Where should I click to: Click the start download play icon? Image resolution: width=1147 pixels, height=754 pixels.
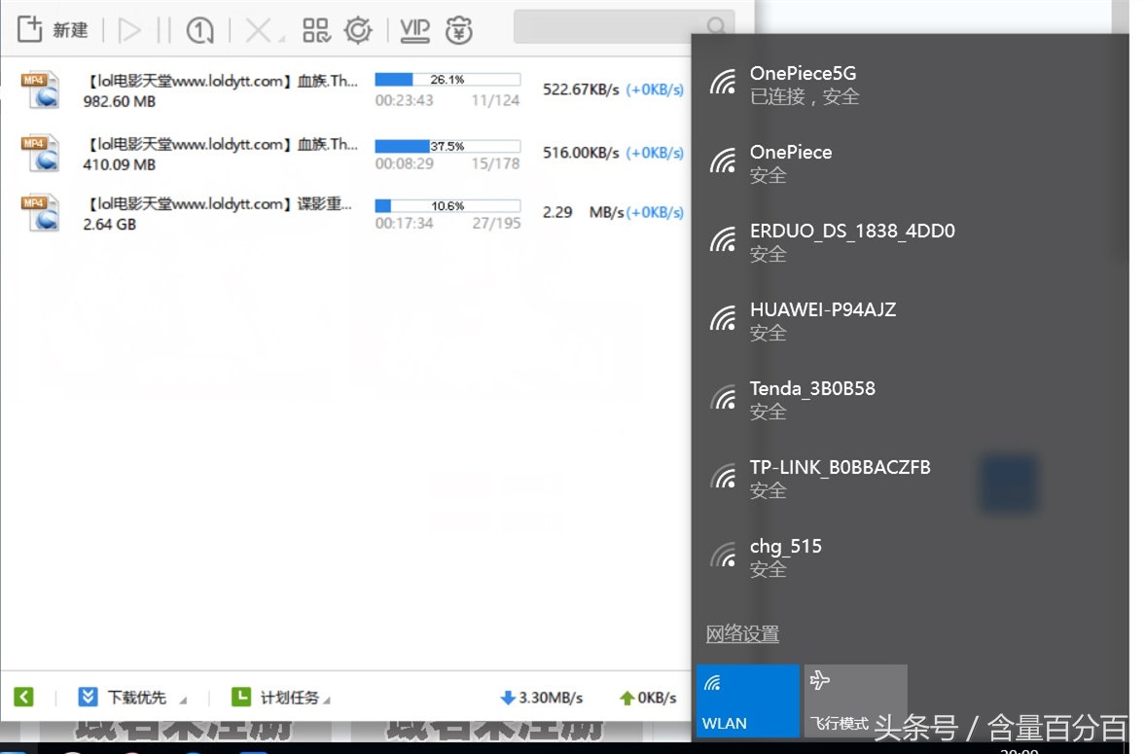(x=128, y=31)
